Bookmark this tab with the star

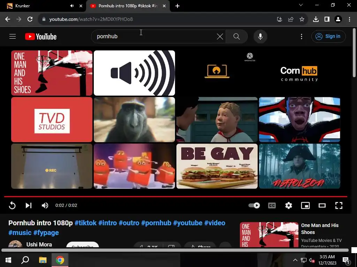tap(302, 19)
